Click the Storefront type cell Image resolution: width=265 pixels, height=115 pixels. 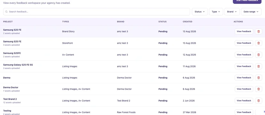pyautogui.click(x=67, y=43)
